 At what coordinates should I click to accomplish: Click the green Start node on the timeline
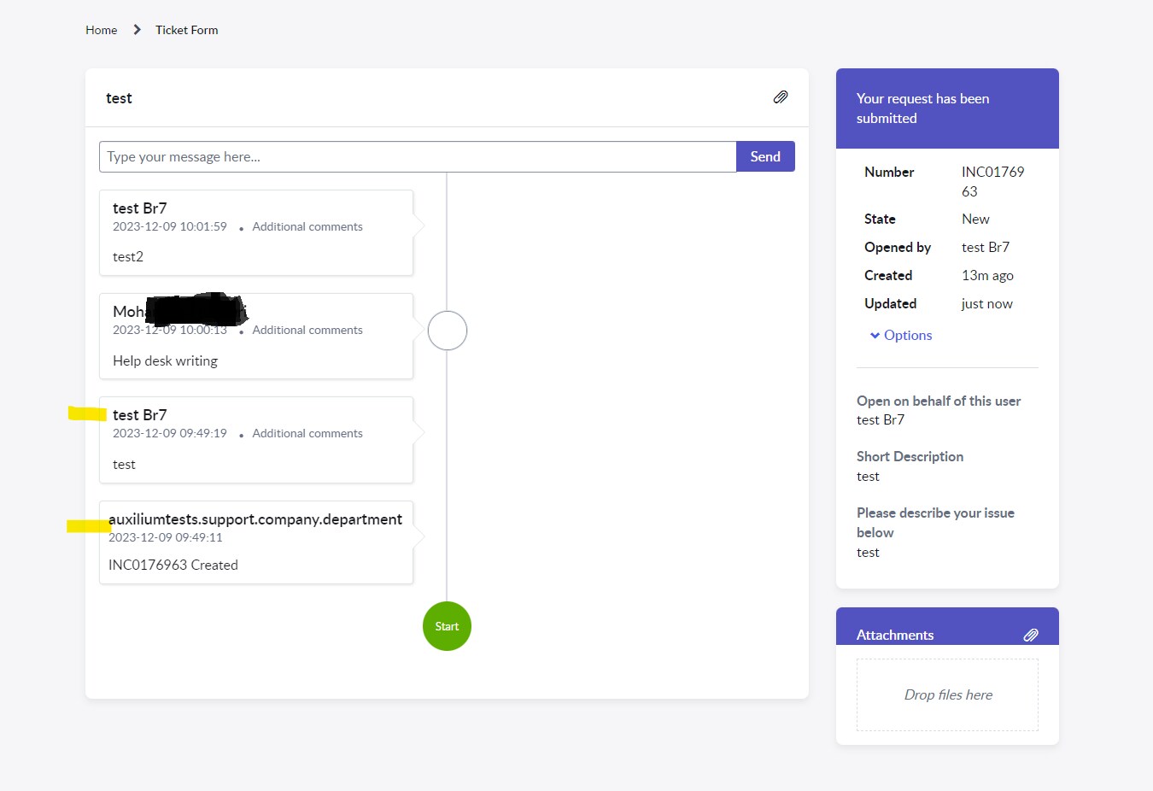coord(447,626)
